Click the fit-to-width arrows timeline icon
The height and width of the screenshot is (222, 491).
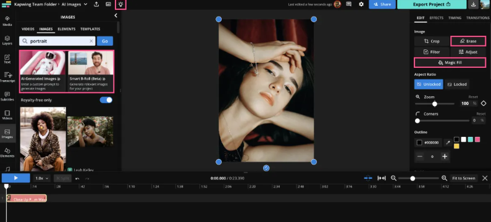[382, 178]
